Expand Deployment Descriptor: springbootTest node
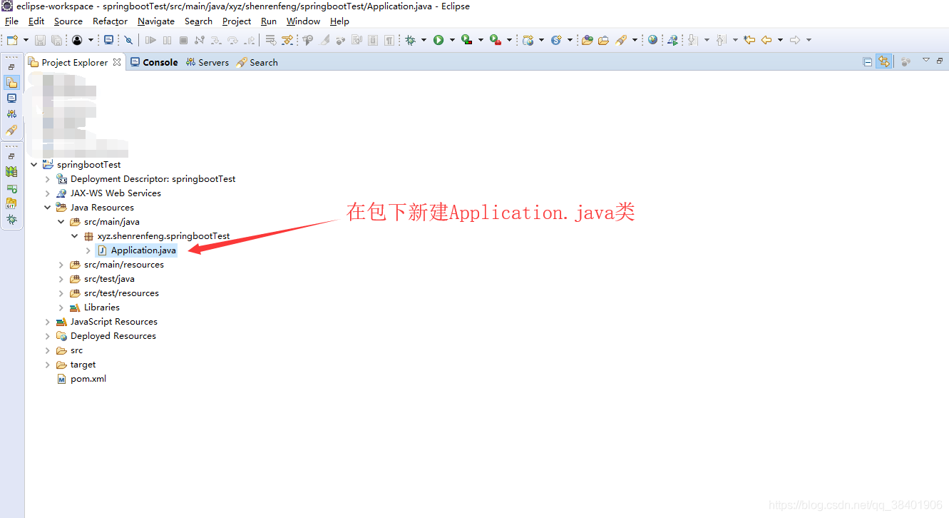 [x=48, y=179]
